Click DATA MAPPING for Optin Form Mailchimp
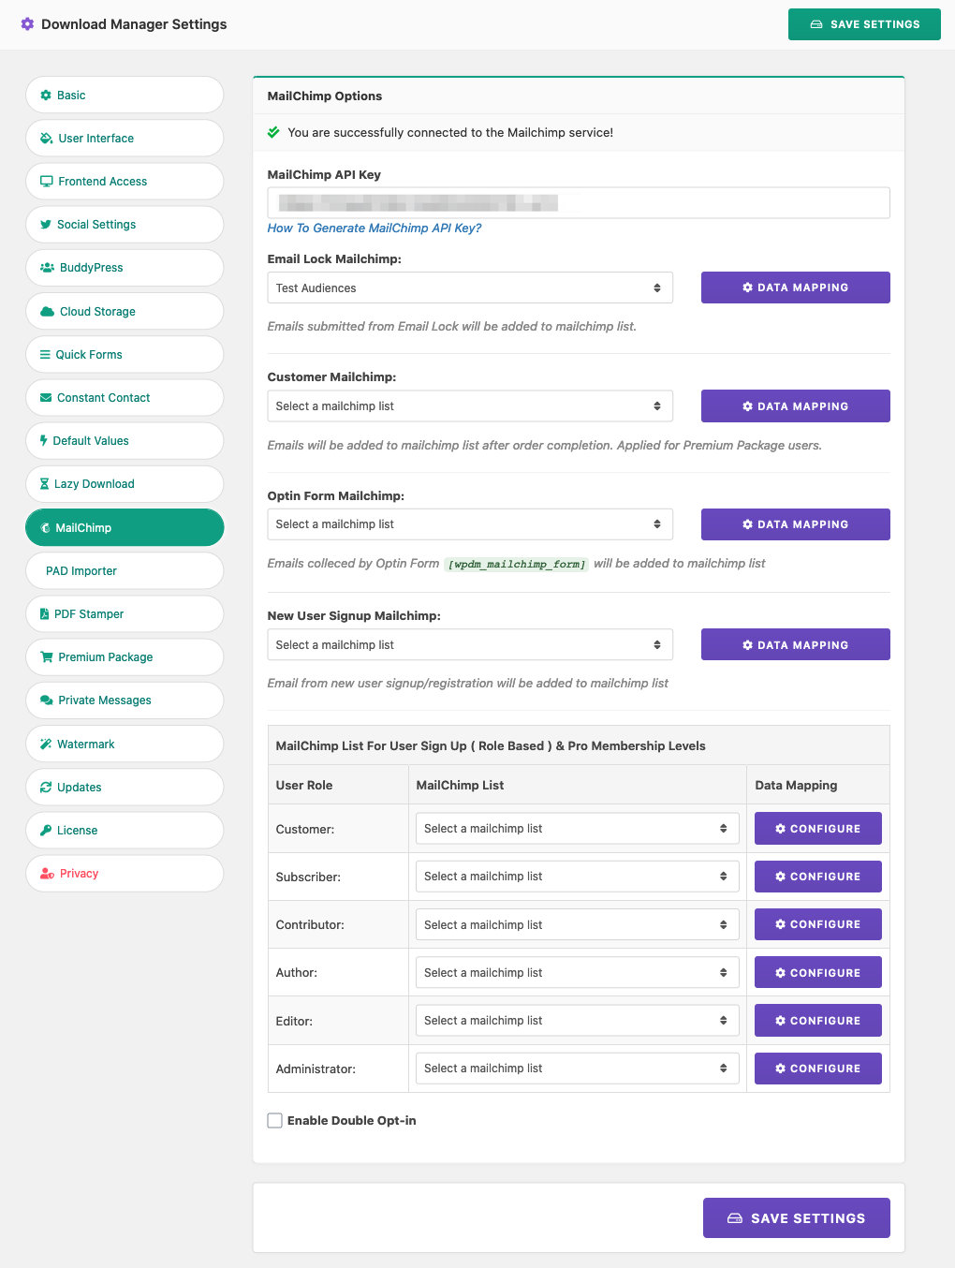955x1268 pixels. (794, 523)
